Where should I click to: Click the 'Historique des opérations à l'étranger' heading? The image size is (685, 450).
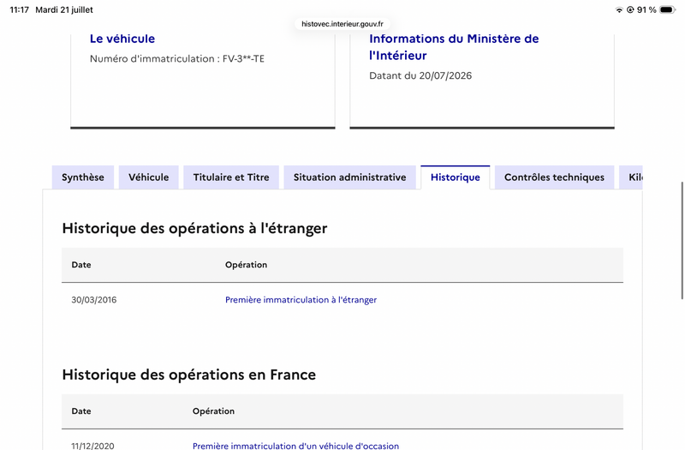pos(194,228)
